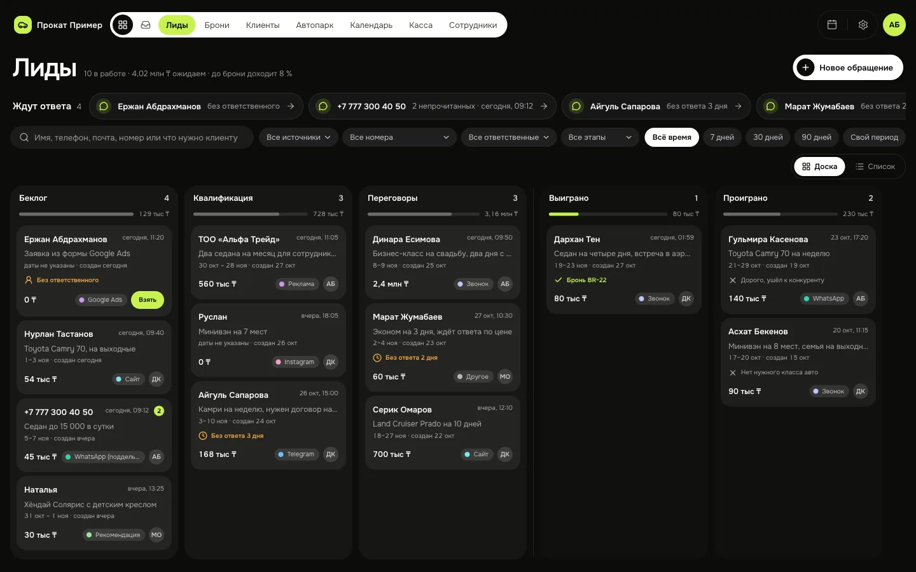916x572 pixels.
Task: Select the 7 дней period filter
Action: point(722,137)
